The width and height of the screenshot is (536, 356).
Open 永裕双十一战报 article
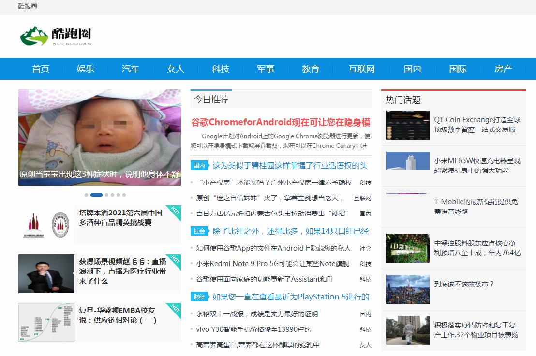[x=257, y=314]
